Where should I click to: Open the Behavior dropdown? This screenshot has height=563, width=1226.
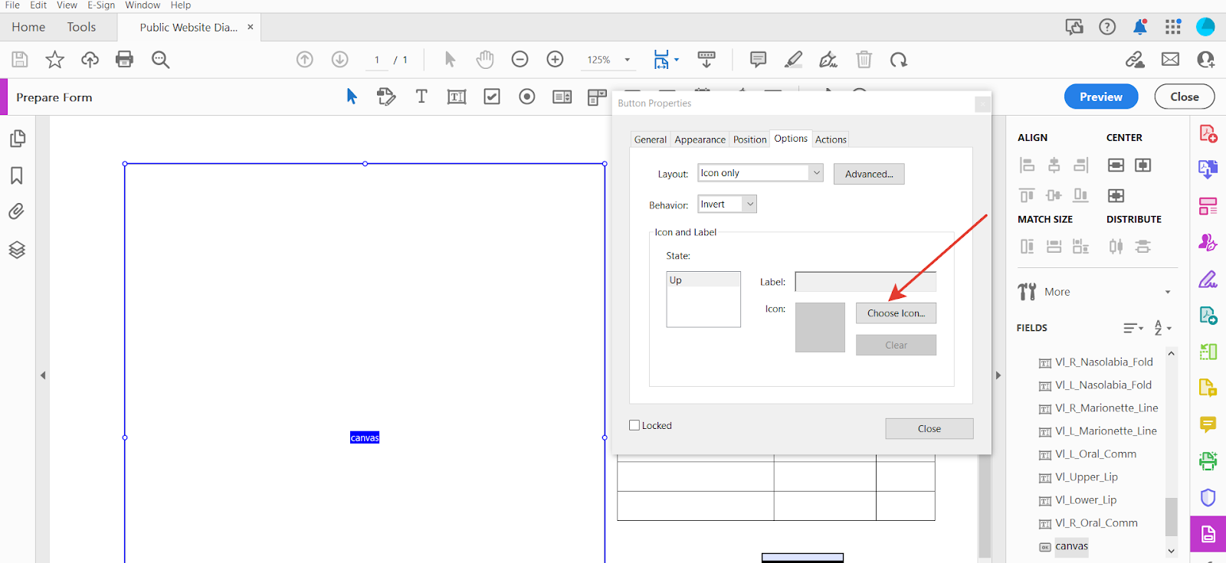coord(727,204)
